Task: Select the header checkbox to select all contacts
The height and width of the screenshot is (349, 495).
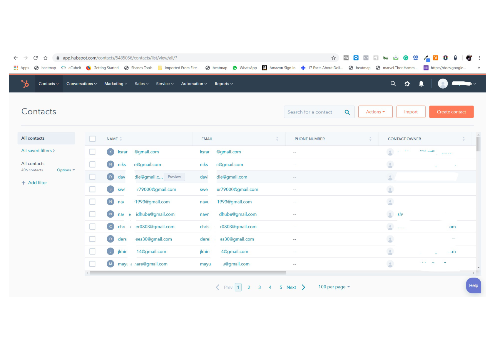Action: click(x=92, y=139)
